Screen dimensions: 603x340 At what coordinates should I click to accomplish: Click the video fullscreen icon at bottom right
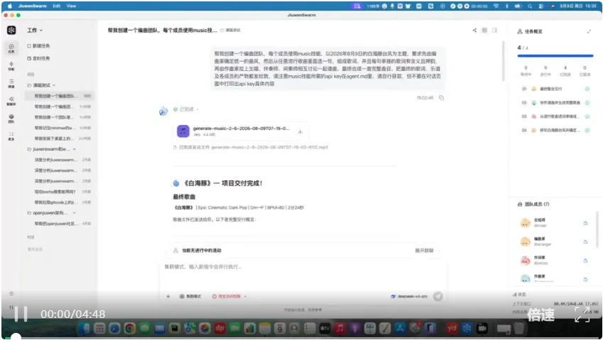pos(582,314)
